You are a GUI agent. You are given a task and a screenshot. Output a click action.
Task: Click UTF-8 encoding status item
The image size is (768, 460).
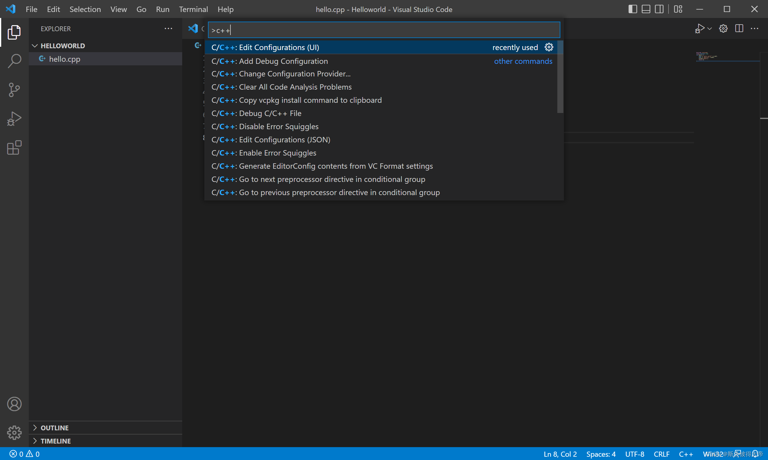[635, 454]
